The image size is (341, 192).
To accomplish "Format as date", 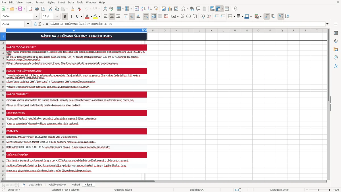I will point(195,16).
